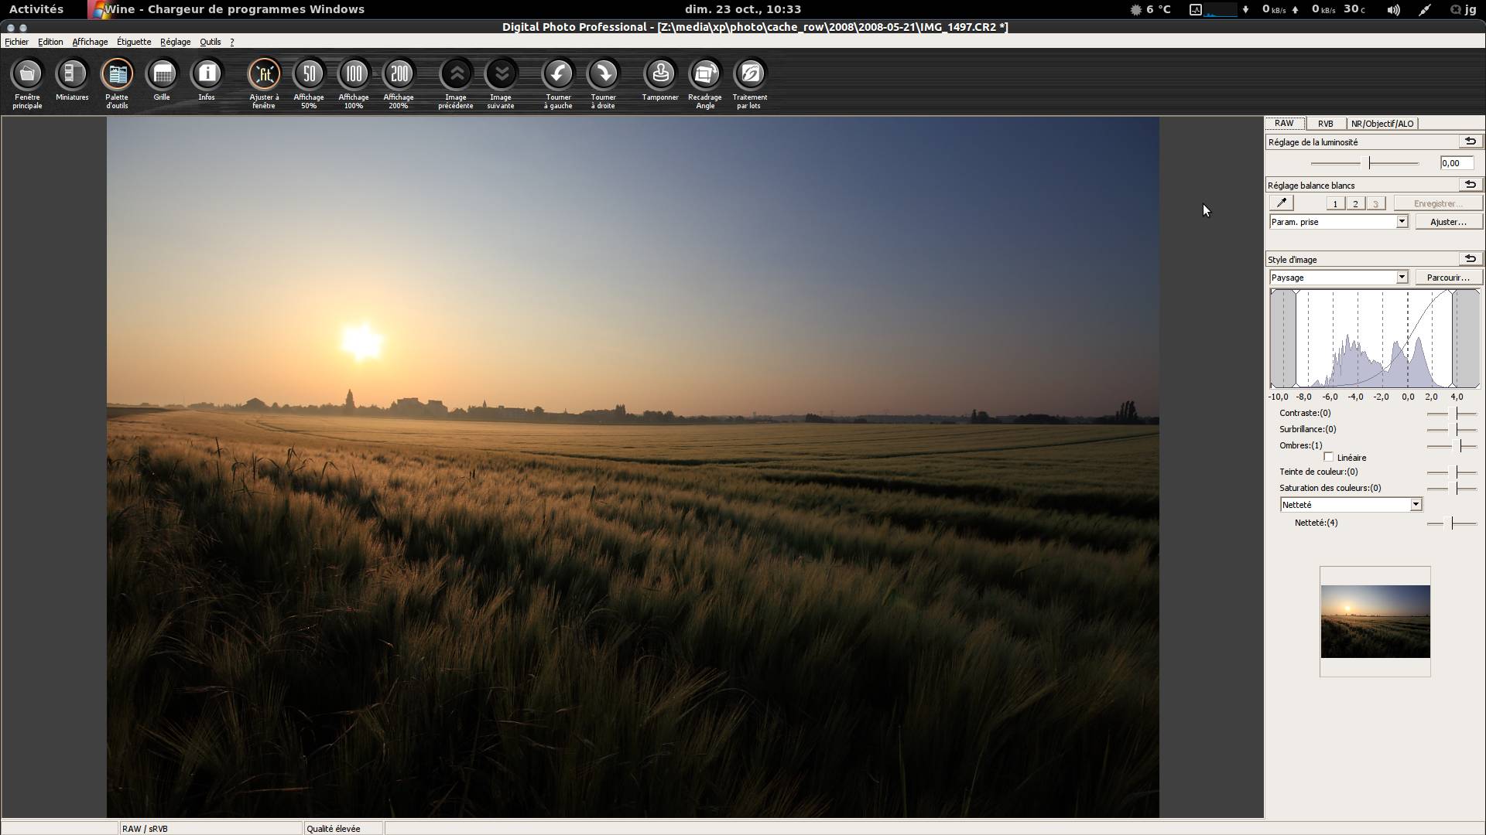Click the brightness adjustment slider
1486x835 pixels.
1369,163
